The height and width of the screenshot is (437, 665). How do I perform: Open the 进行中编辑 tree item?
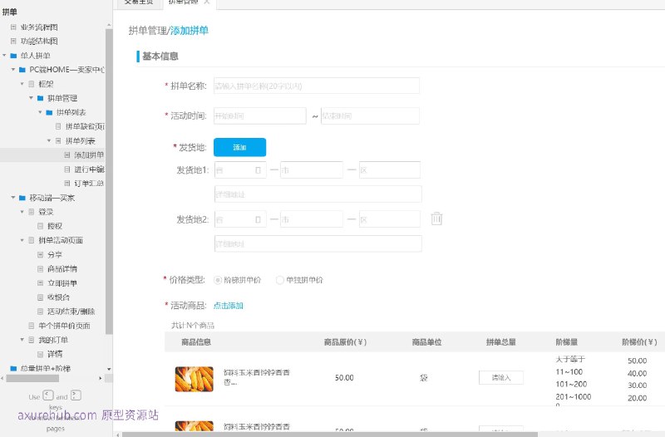click(x=89, y=169)
